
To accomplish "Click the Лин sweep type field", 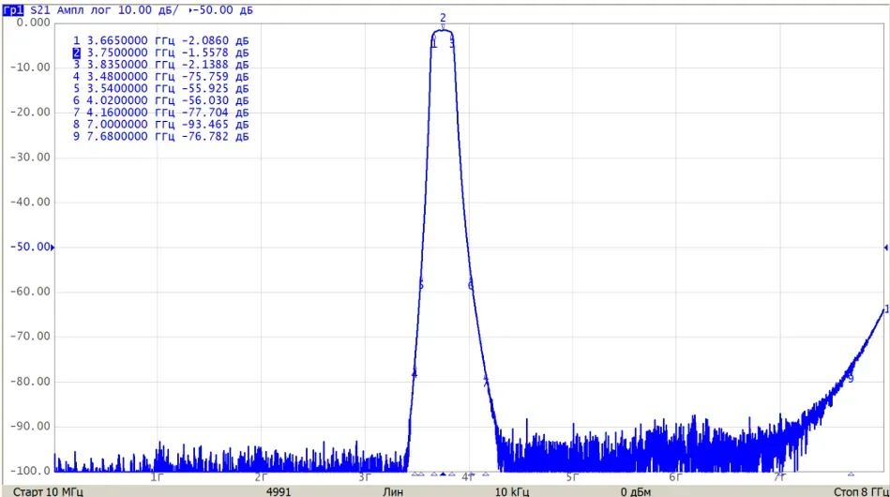I will click(393, 491).
